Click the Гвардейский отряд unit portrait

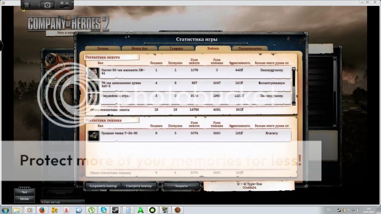(93, 98)
